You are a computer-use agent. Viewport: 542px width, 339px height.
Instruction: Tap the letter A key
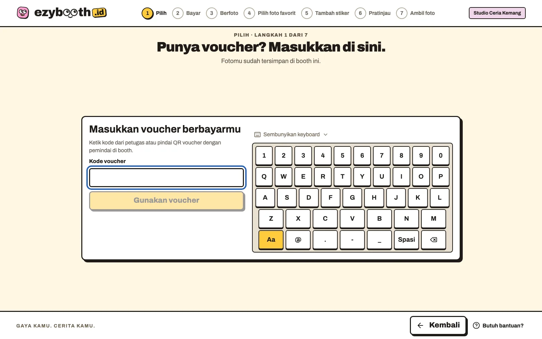[x=265, y=198]
